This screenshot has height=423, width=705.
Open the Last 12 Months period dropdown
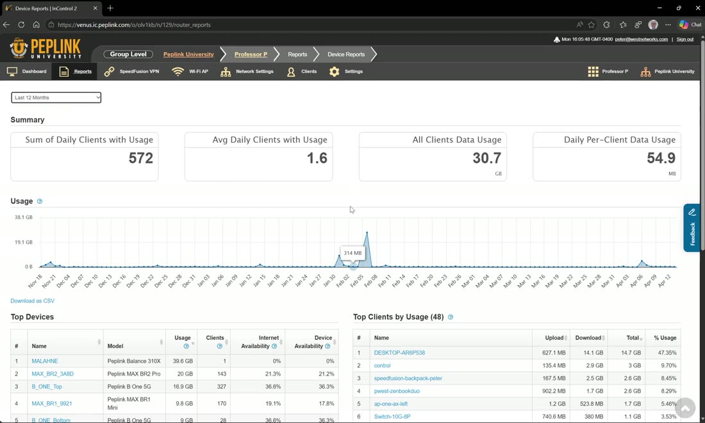tap(56, 97)
